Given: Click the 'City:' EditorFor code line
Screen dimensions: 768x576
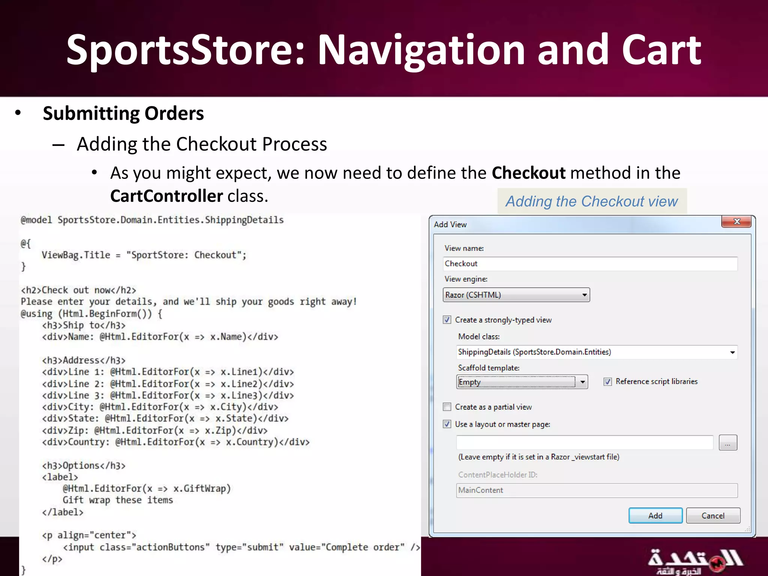Looking at the screenshot, I should (160, 407).
